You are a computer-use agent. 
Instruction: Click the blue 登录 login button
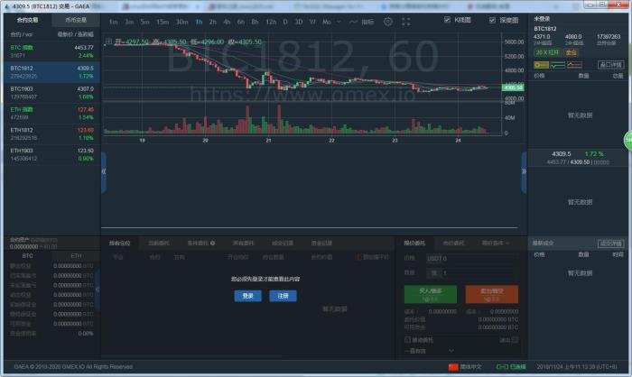(248, 296)
